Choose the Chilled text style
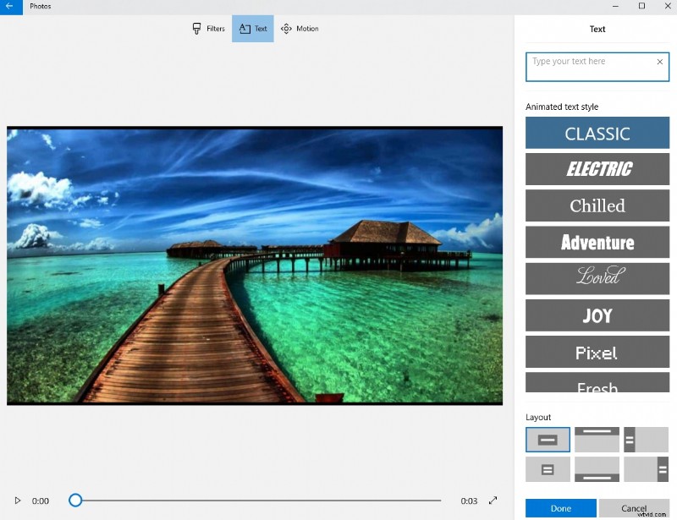 597,205
